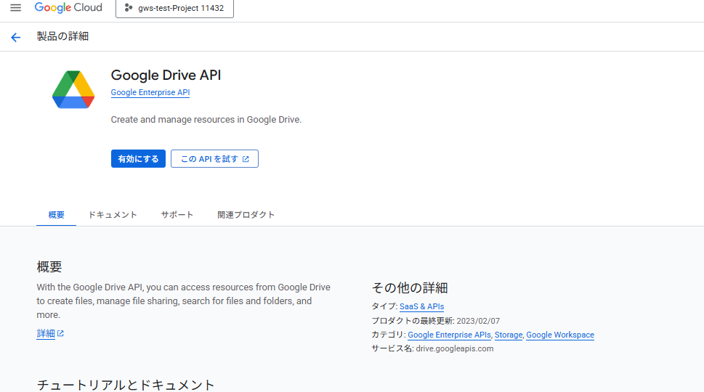Screen dimensions: 704x392
Task: Select the 概要 tab
Action: coord(56,215)
